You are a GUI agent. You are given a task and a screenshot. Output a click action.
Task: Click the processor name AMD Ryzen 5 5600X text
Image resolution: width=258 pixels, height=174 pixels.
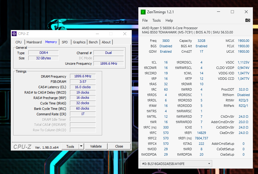tap(170, 28)
